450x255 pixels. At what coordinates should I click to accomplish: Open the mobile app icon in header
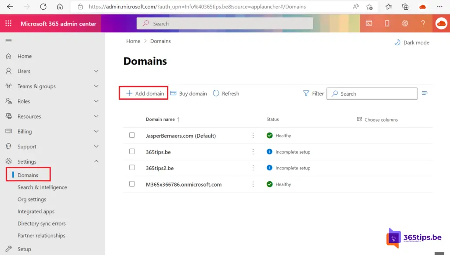[387, 24]
